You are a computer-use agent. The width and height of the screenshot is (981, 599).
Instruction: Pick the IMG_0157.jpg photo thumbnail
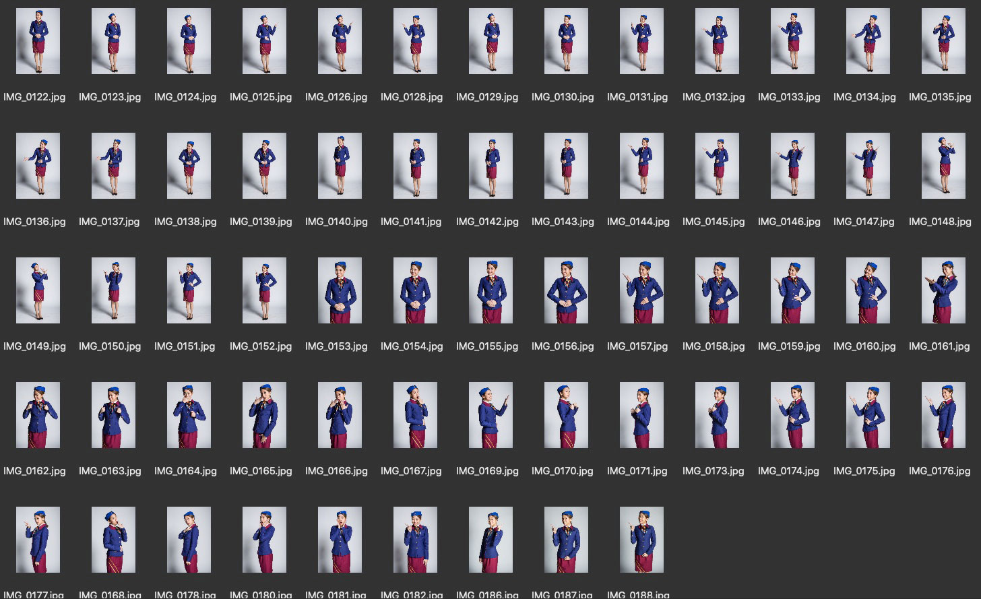(x=641, y=290)
